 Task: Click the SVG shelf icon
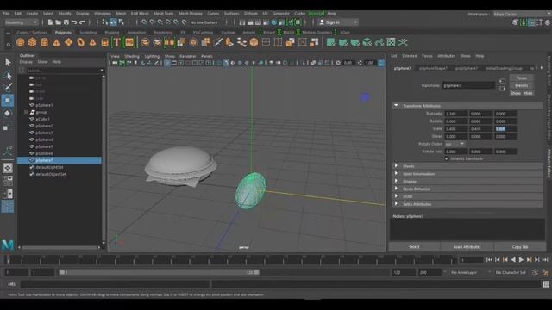tap(129, 42)
